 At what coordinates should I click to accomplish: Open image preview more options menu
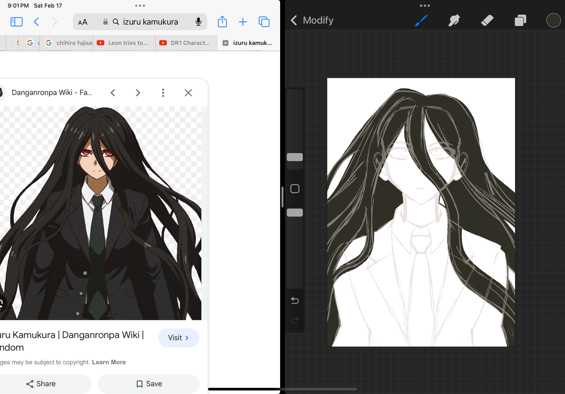point(163,93)
